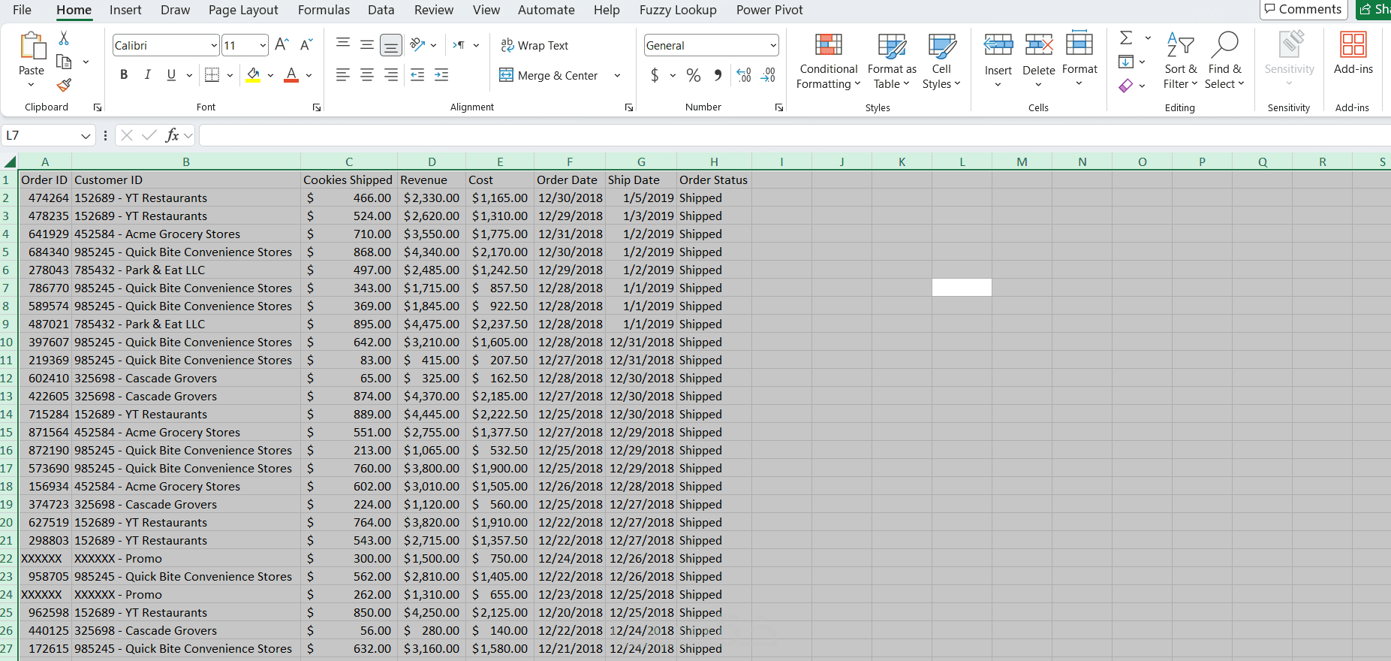
Task: Open the Font dialog launcher
Action: tap(317, 107)
